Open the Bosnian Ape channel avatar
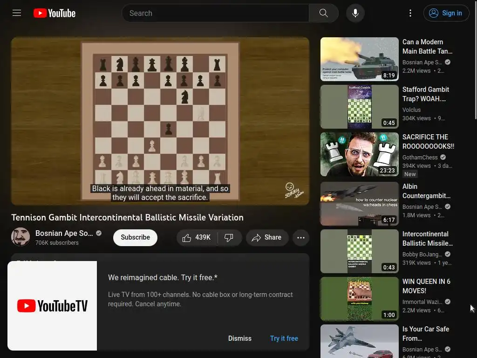 point(20,236)
